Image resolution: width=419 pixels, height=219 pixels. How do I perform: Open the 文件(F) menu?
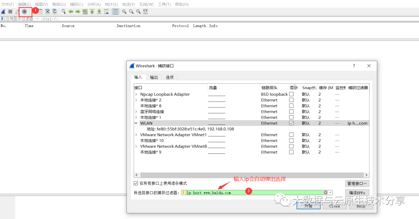click(x=7, y=4)
